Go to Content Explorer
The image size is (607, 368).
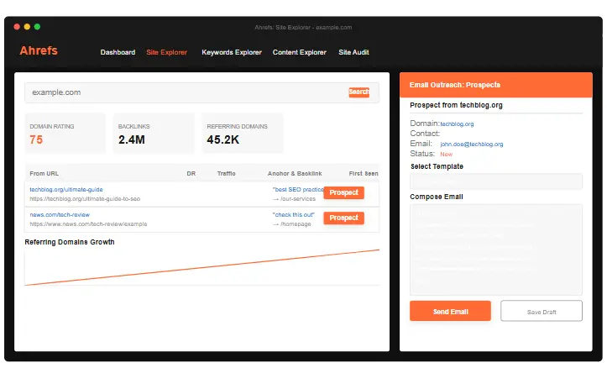(x=299, y=52)
